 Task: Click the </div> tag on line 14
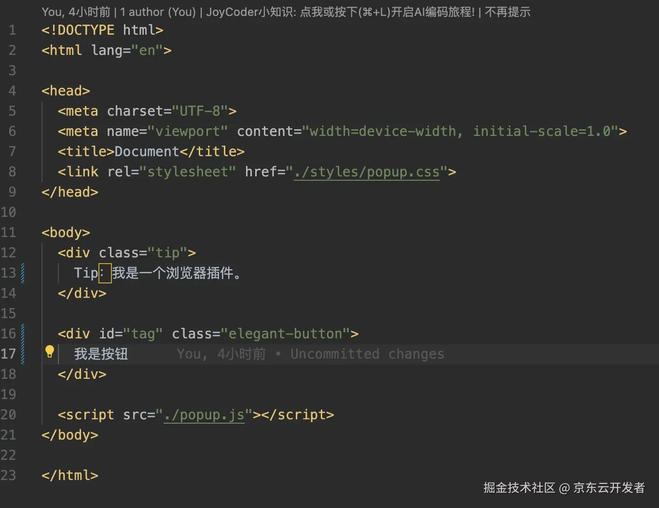coord(82,294)
